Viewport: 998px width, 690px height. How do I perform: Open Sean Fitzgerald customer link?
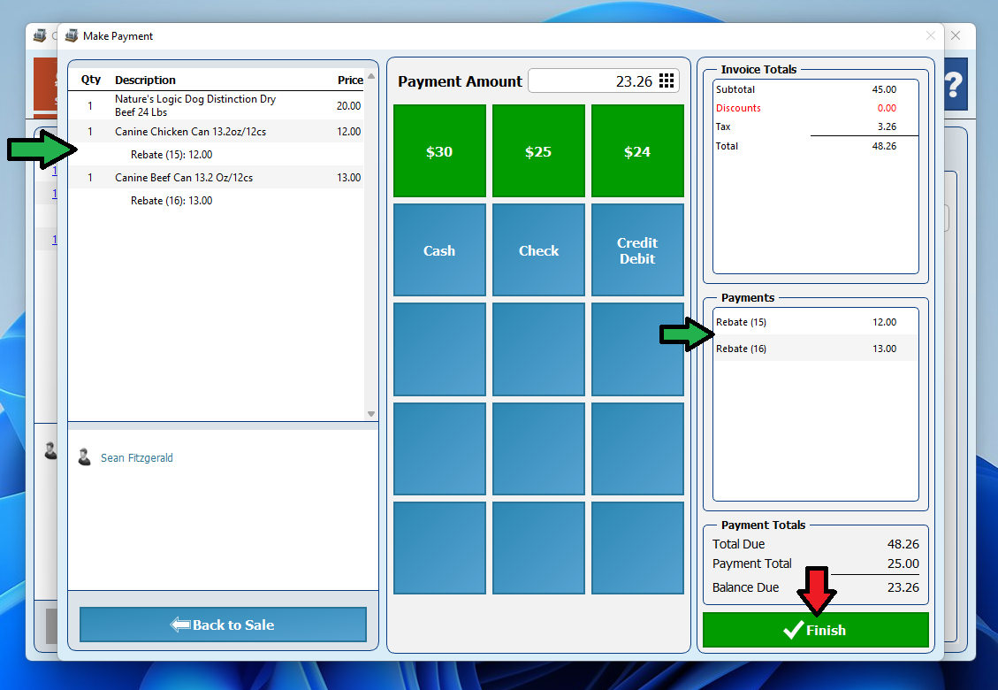point(137,458)
